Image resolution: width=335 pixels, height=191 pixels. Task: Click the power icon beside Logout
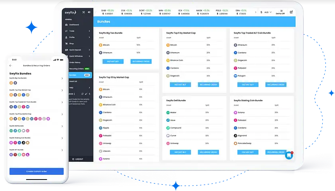click(x=73, y=159)
